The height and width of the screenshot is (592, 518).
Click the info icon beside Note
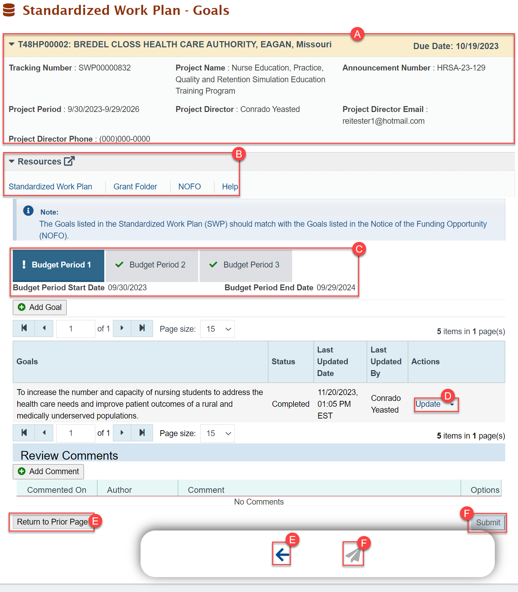(x=28, y=210)
